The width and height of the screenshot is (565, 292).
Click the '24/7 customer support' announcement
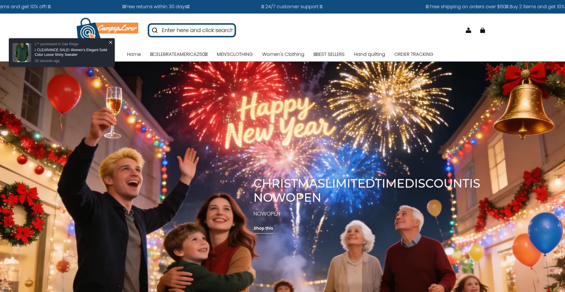click(x=292, y=6)
